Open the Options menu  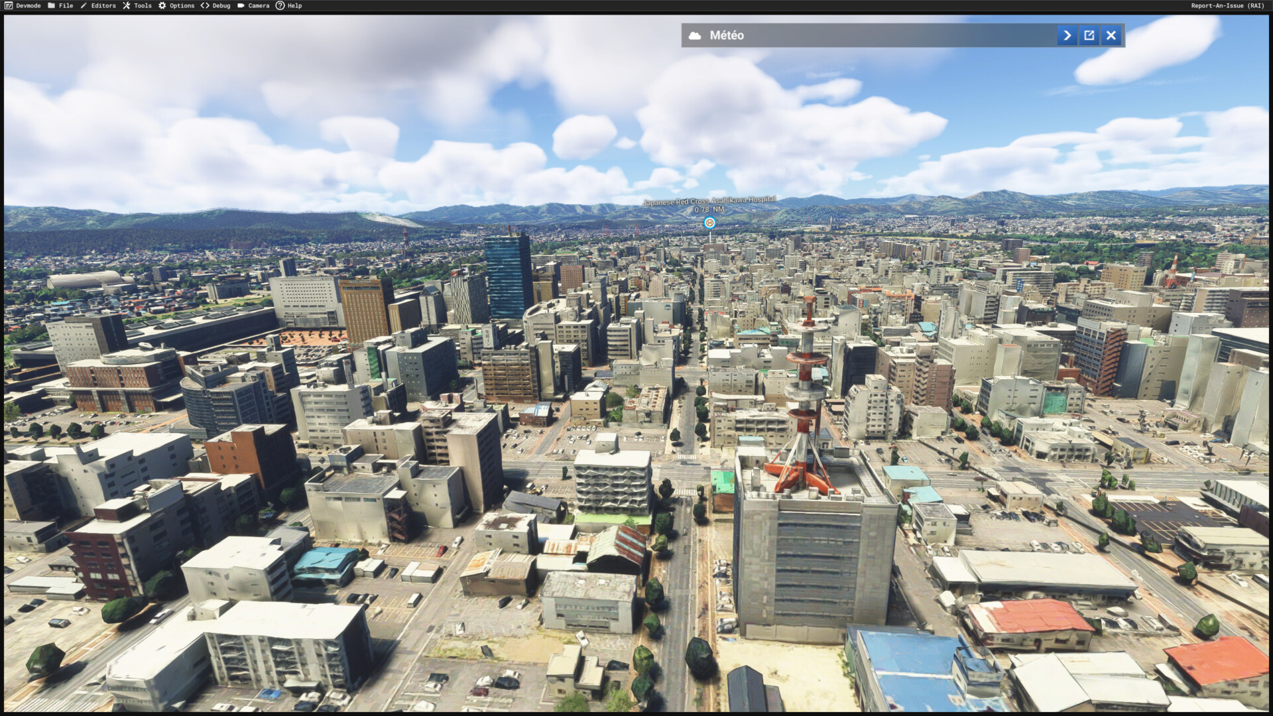coord(182,5)
